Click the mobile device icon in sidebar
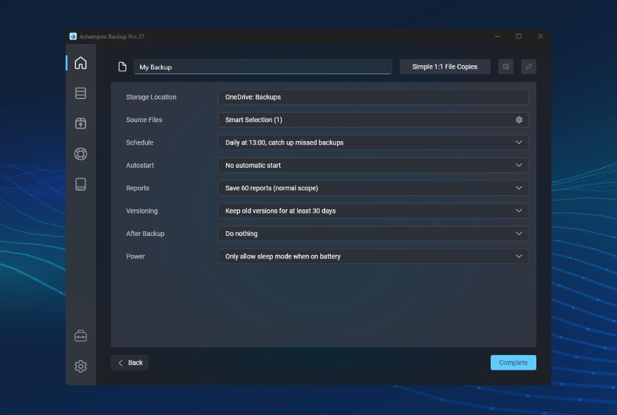This screenshot has height=415, width=617. 80,184
